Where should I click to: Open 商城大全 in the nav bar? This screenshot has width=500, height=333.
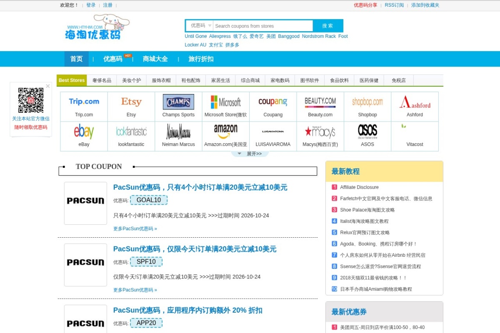pos(155,59)
